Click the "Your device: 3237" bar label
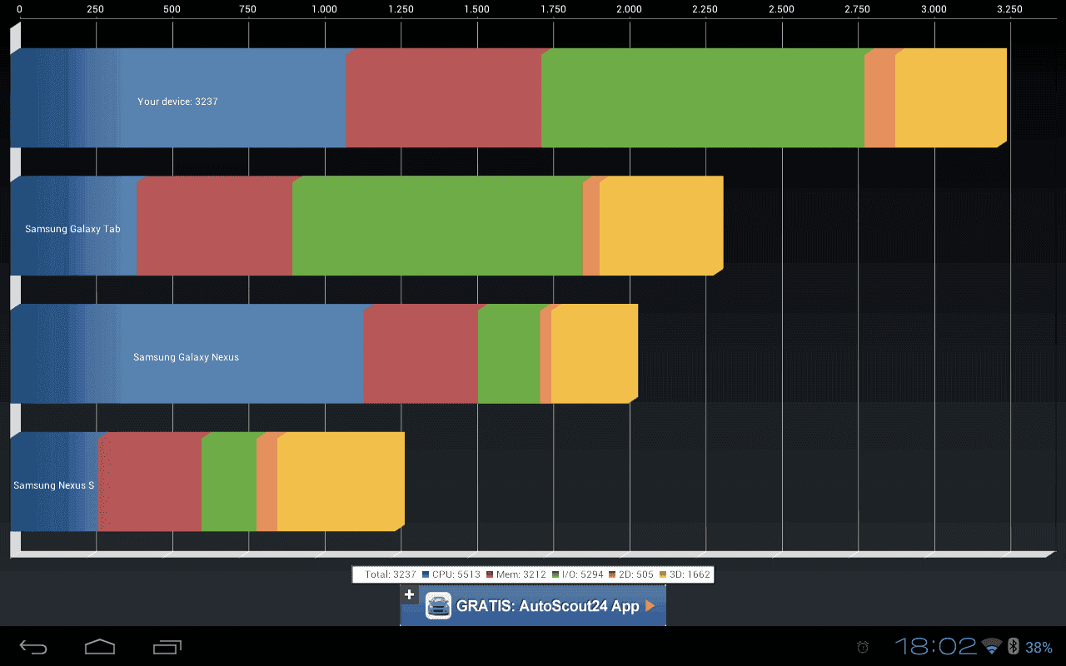The height and width of the screenshot is (666, 1066). click(x=177, y=102)
